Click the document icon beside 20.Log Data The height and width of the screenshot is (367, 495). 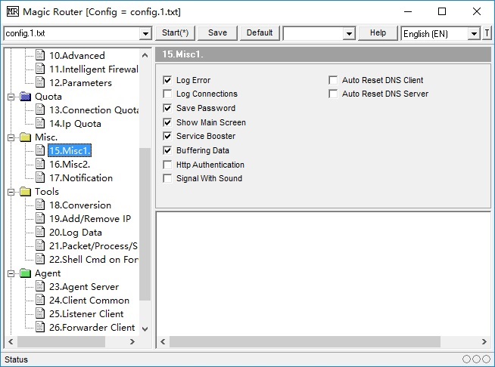click(x=40, y=233)
